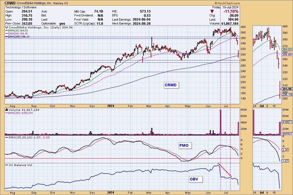
Task: Select the blue CRWD annotation label
Action: [x=170, y=85]
